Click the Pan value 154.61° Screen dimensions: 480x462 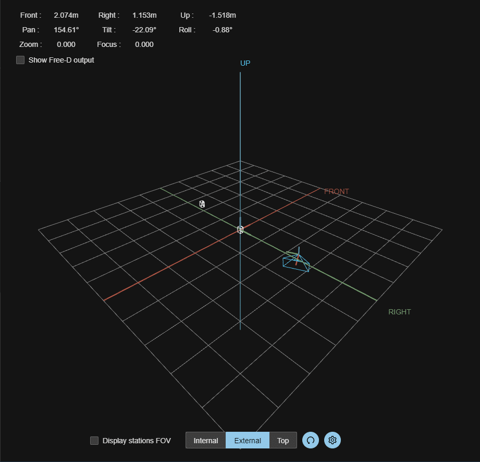point(66,30)
